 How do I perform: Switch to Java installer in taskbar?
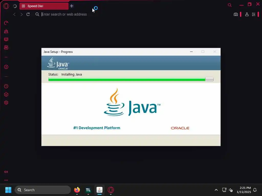100,190
